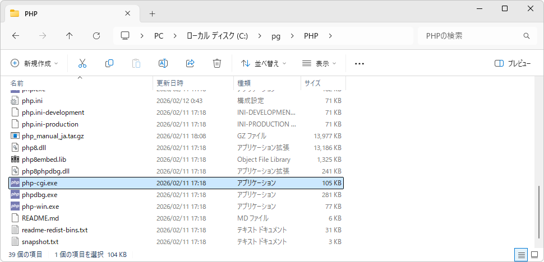Click the php8phpdbg.dll file icon
Viewport: 544px width, 262px height.
coord(15,171)
